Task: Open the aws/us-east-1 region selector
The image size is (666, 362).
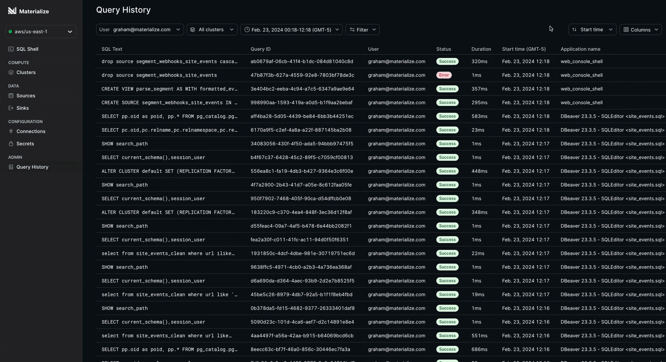Action: tap(41, 32)
